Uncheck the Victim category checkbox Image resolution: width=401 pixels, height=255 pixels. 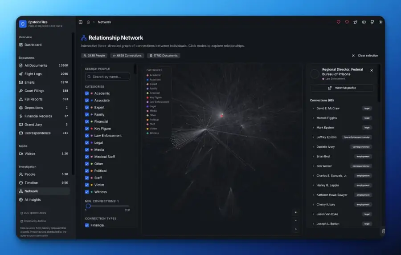coord(87,185)
